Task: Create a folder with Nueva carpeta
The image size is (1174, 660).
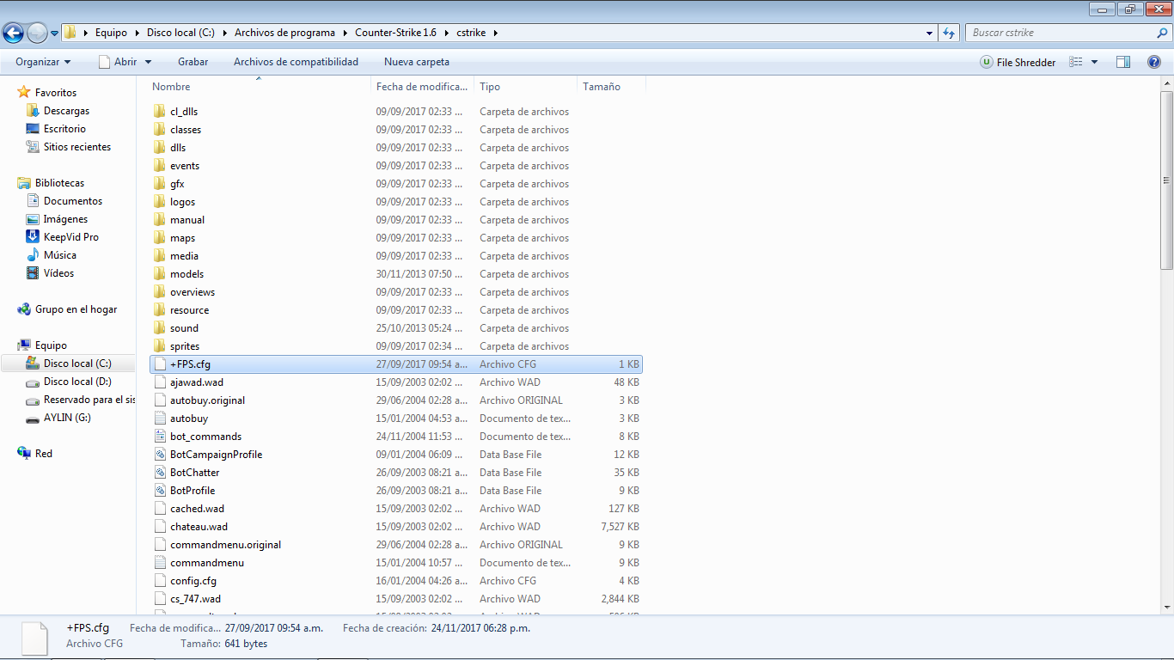Action: click(417, 62)
